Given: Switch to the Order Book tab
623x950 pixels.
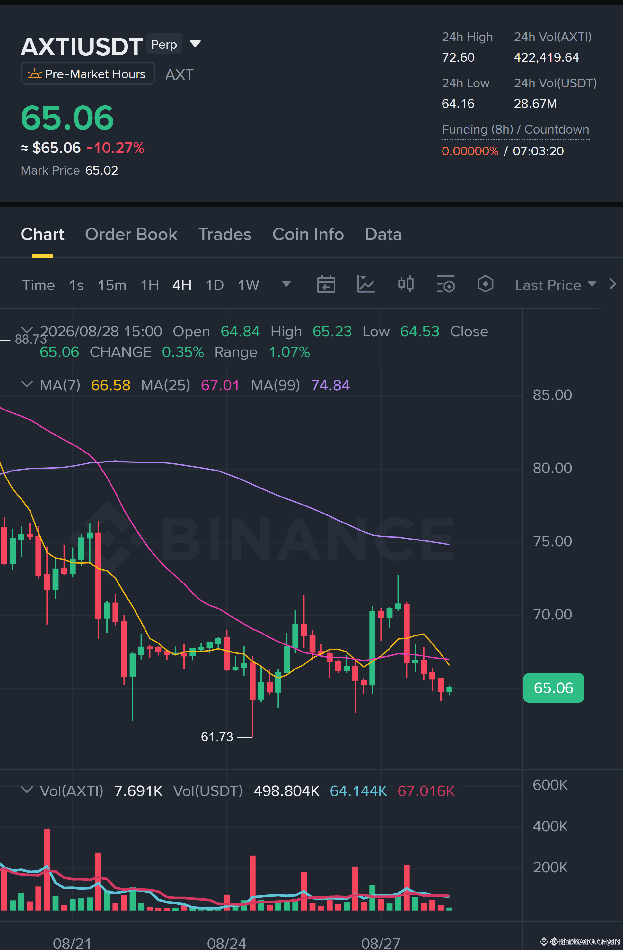Looking at the screenshot, I should coord(131,234).
